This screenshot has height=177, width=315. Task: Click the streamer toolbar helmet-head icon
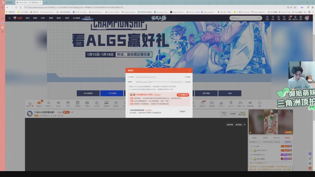coord(78,103)
